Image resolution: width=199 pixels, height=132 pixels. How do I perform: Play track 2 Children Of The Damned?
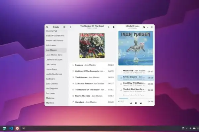[x=93, y=71]
